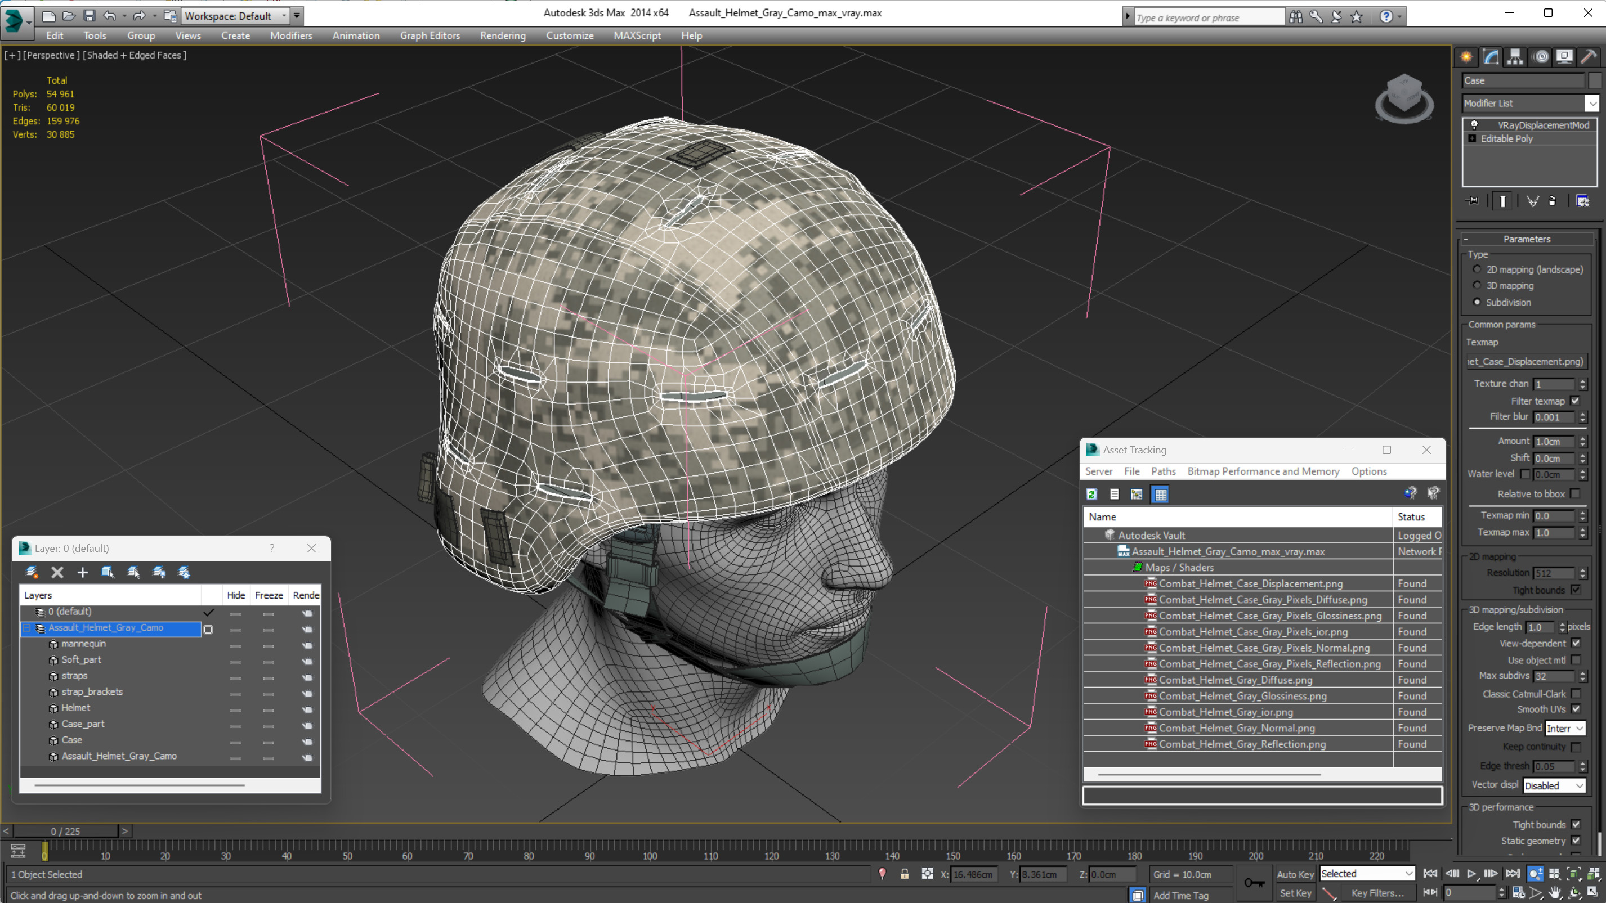Image resolution: width=1606 pixels, height=903 pixels.
Task: Toggle Classic Catmull-Clark checkbox
Action: [x=1576, y=694]
